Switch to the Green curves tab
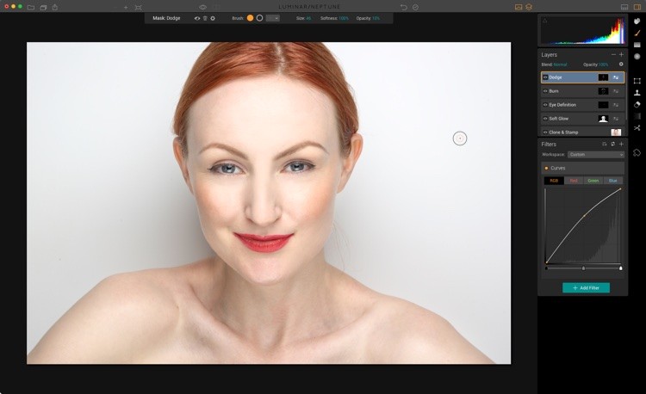 [x=593, y=181]
